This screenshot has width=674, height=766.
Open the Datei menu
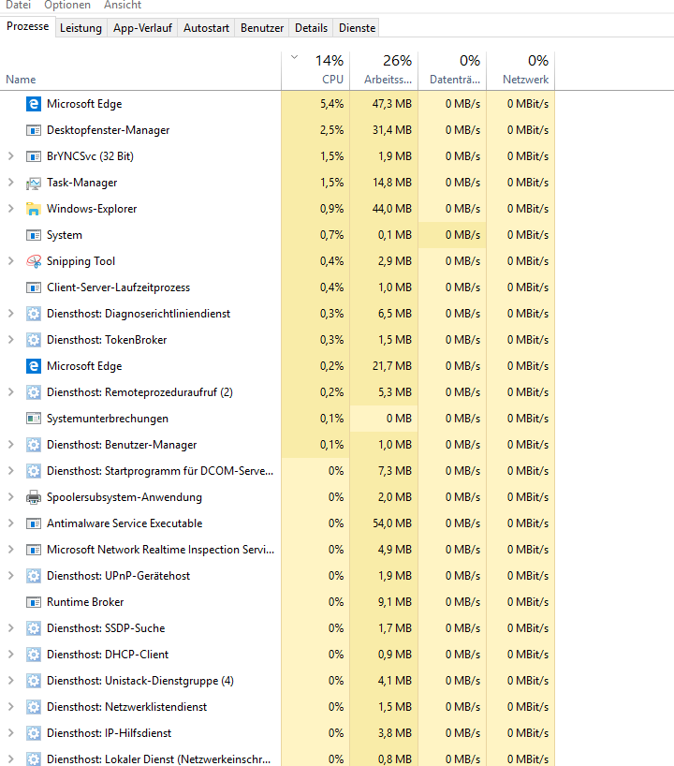[x=18, y=5]
